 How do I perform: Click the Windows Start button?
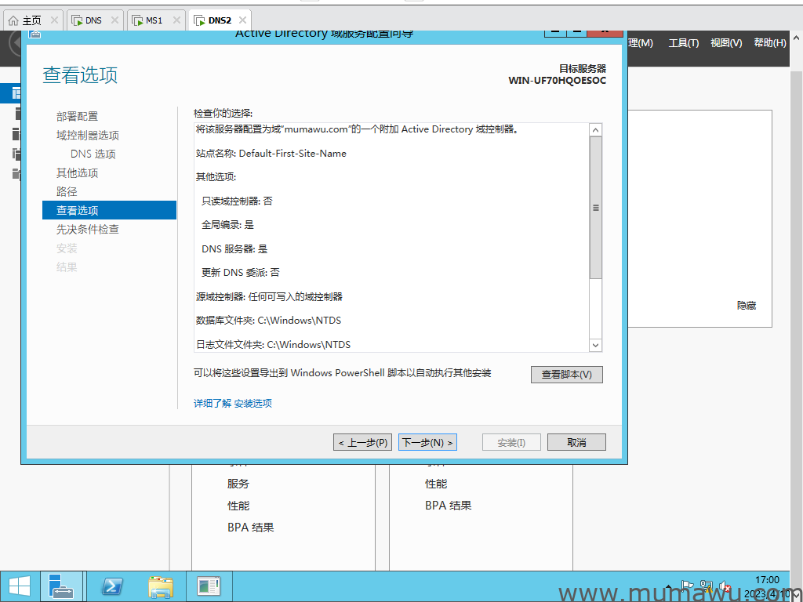[x=19, y=586]
